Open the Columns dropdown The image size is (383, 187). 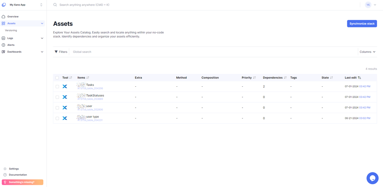coord(367,52)
